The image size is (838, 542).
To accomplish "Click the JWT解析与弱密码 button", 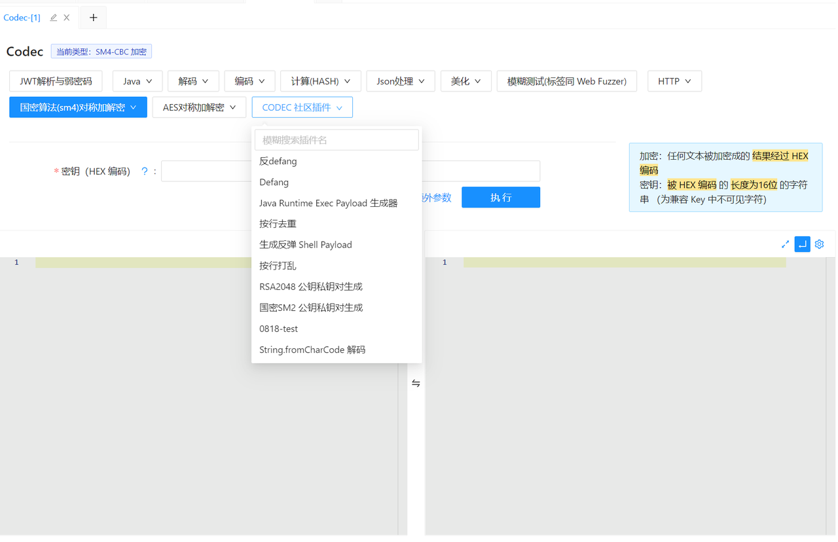I will click(x=56, y=81).
